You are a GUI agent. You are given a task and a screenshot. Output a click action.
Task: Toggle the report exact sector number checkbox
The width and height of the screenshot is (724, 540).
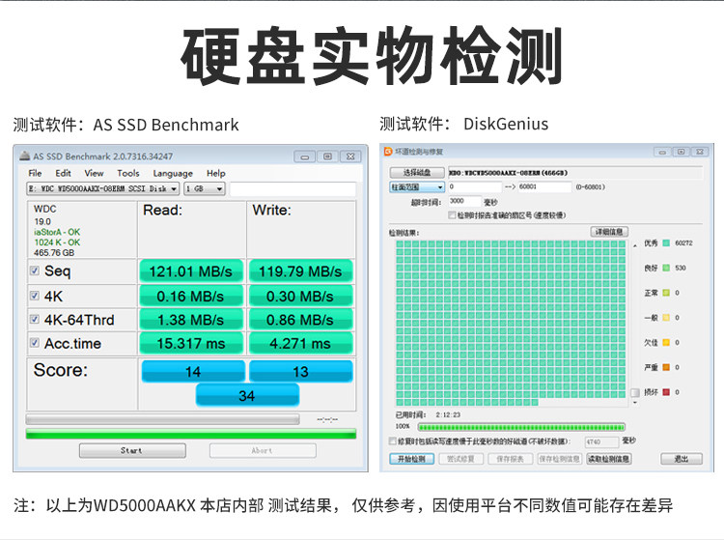(452, 215)
